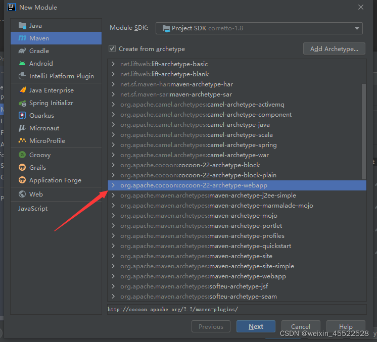377x342 pixels.
Task: Select Maven module type
Action: pyautogui.click(x=56, y=38)
